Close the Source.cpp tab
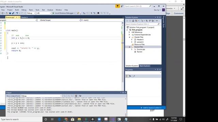The image size is (218, 122). pyautogui.click(x=19, y=17)
